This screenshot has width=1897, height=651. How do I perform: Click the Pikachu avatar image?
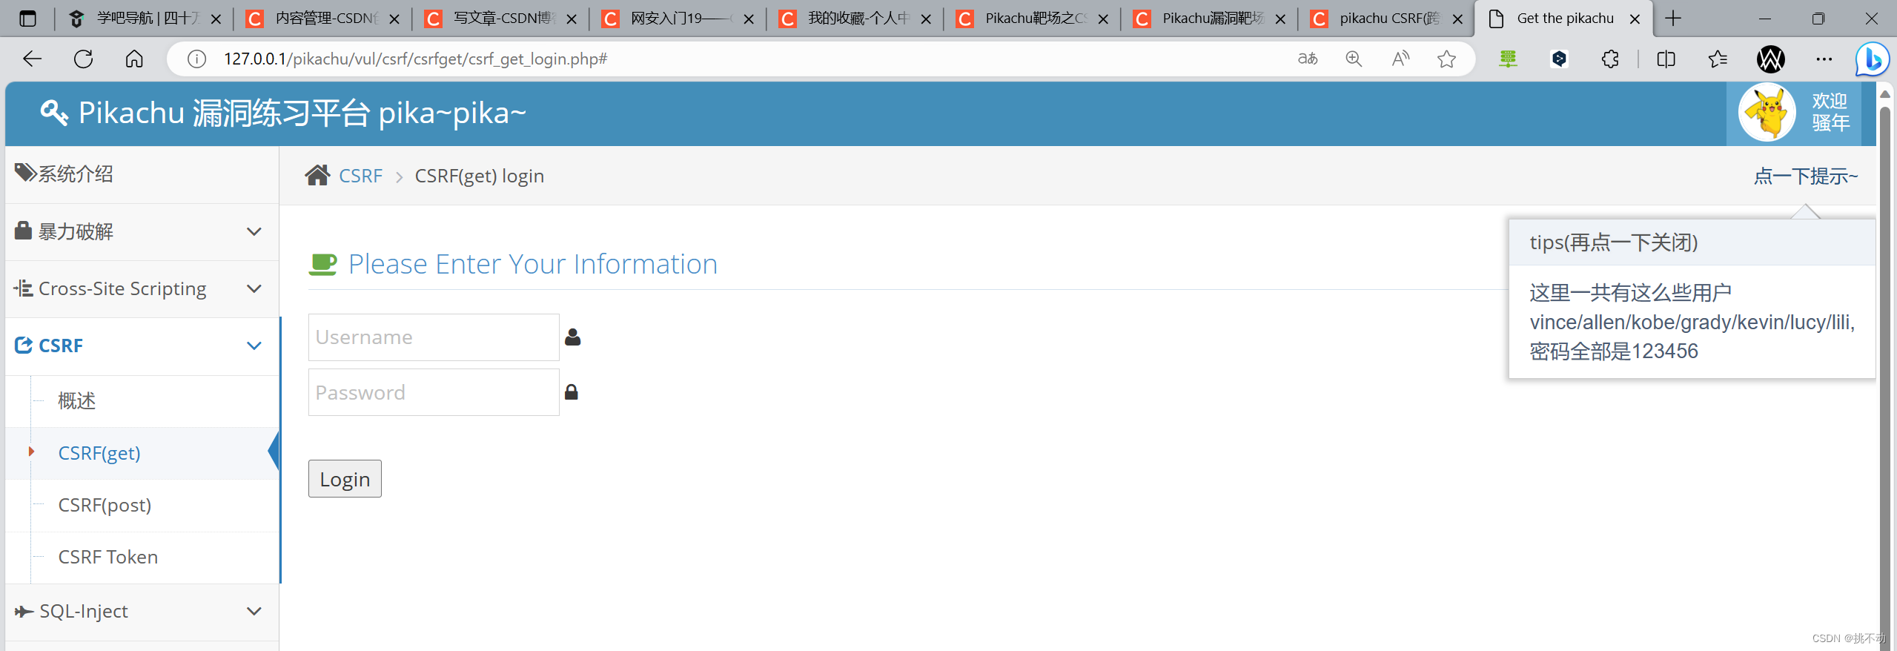[1767, 113]
